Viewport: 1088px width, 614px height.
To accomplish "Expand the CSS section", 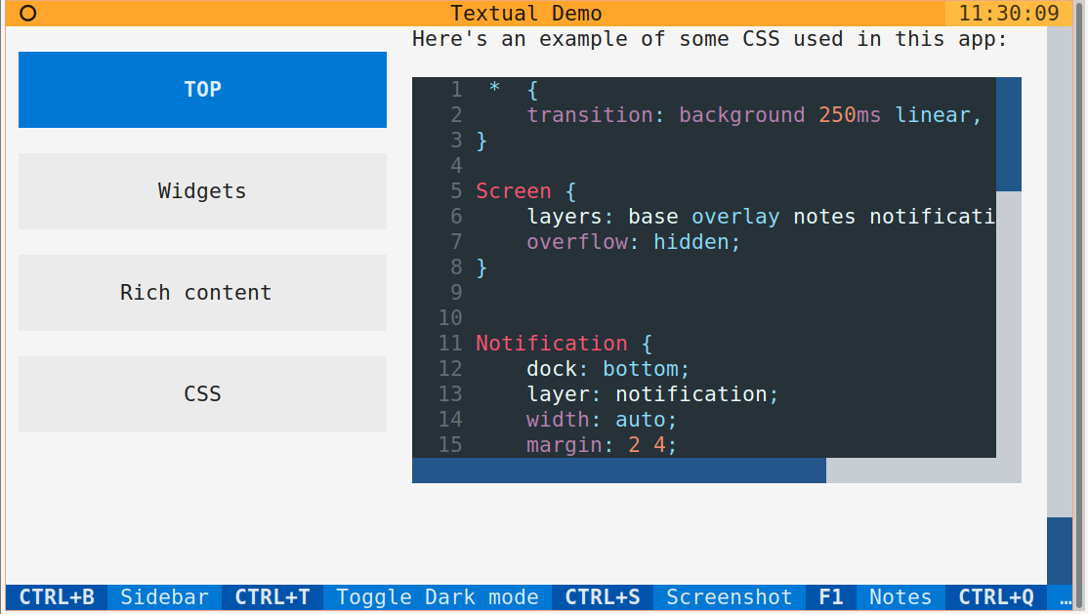I will pyautogui.click(x=202, y=393).
